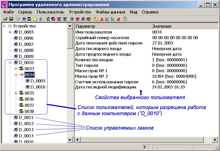Open the Файлы данных menu
220x151 pixels.
pyautogui.click(x=111, y=12)
